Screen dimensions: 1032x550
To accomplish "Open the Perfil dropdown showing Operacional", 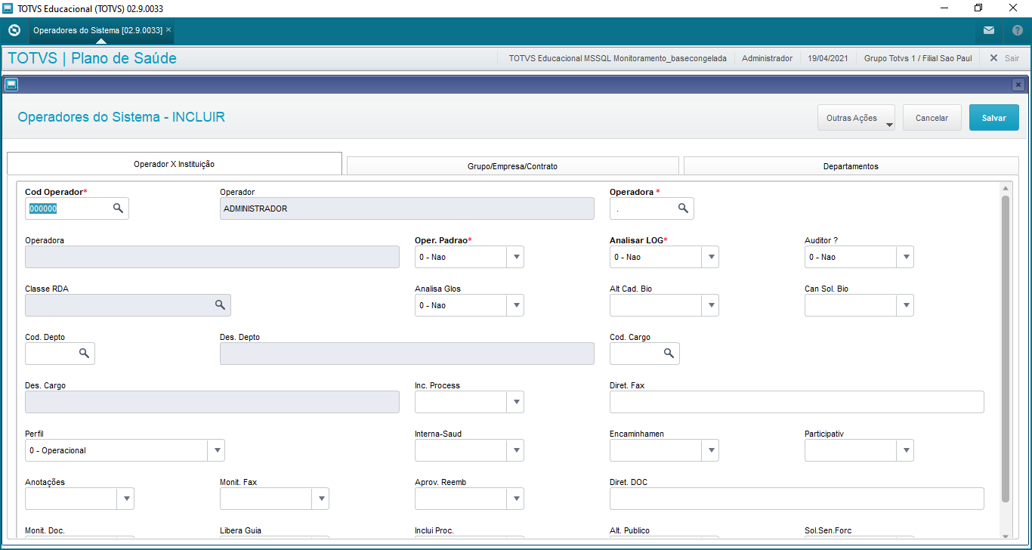I will coord(218,450).
